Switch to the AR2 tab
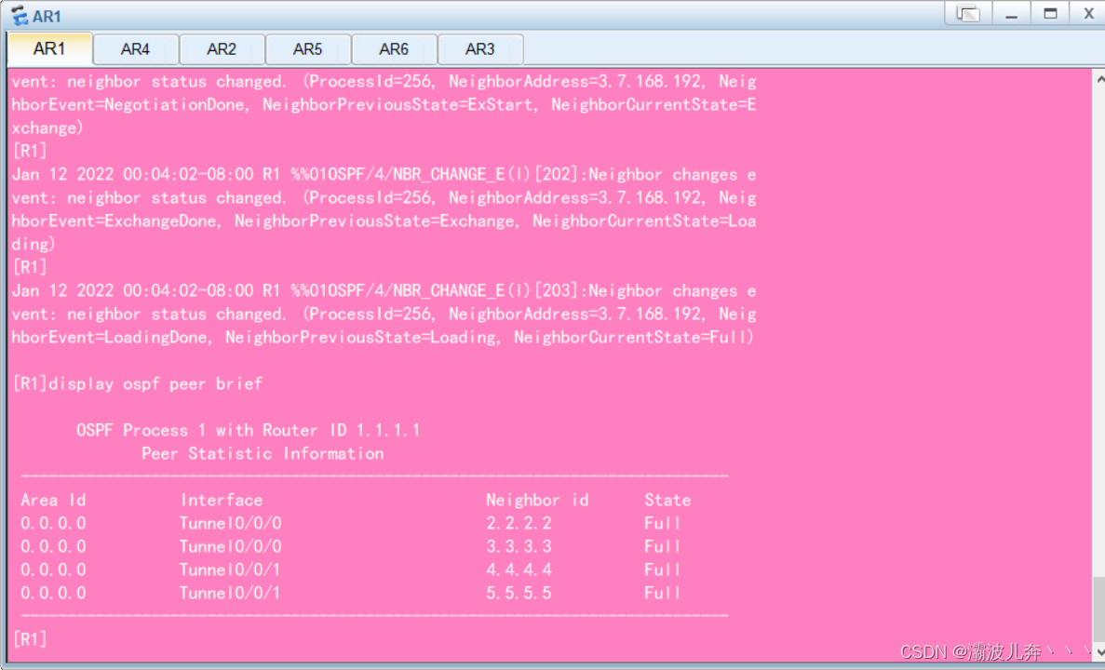The height and width of the screenshot is (670, 1105). point(222,49)
